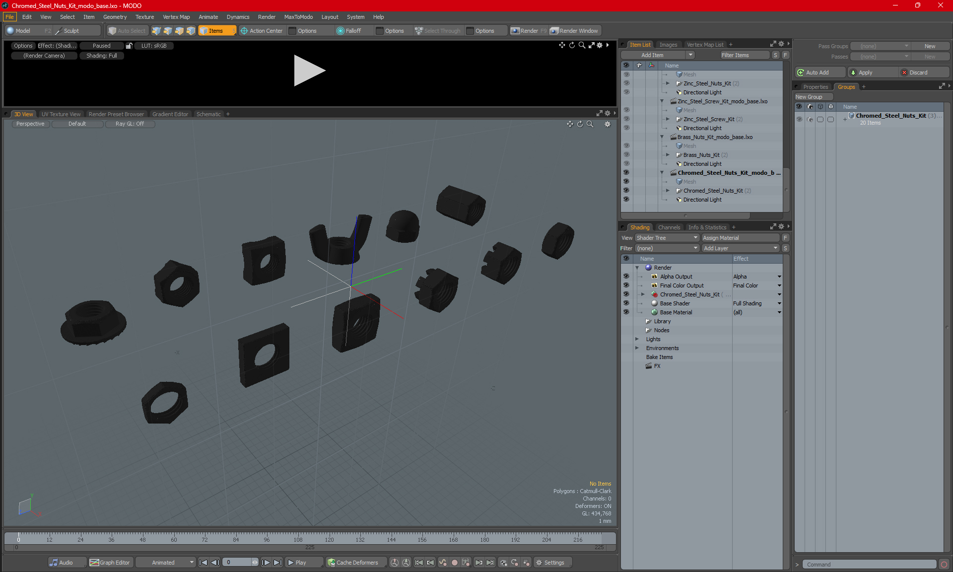Click the Items selection mode button
This screenshot has width=953, height=572.
(x=217, y=31)
